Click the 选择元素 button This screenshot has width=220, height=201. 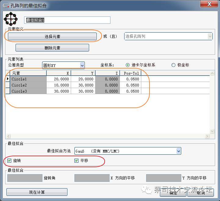[52, 37]
